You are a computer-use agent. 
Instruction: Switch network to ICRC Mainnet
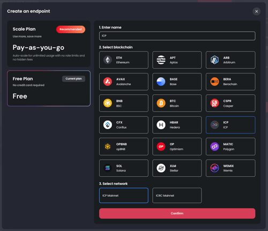pos(177,196)
